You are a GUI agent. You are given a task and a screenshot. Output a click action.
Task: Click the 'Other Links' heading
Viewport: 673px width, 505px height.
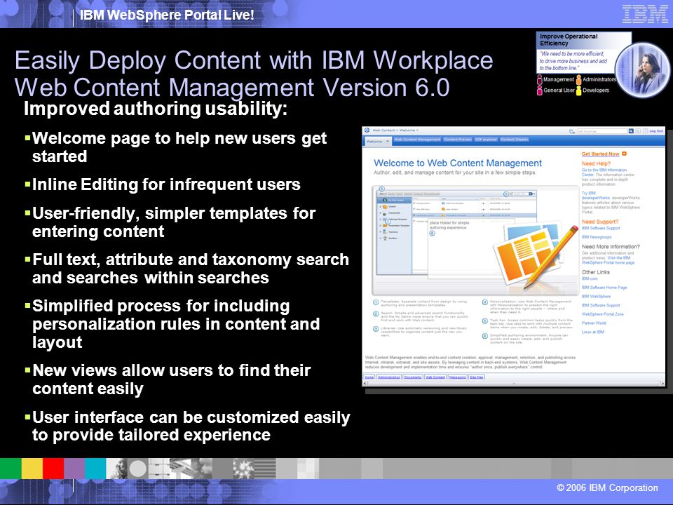point(596,272)
